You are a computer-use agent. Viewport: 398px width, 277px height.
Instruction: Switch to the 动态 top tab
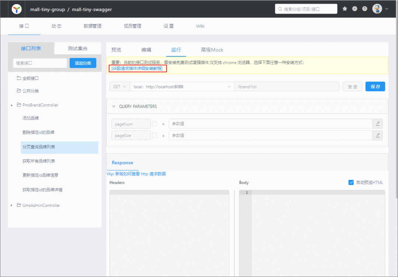coord(56,26)
